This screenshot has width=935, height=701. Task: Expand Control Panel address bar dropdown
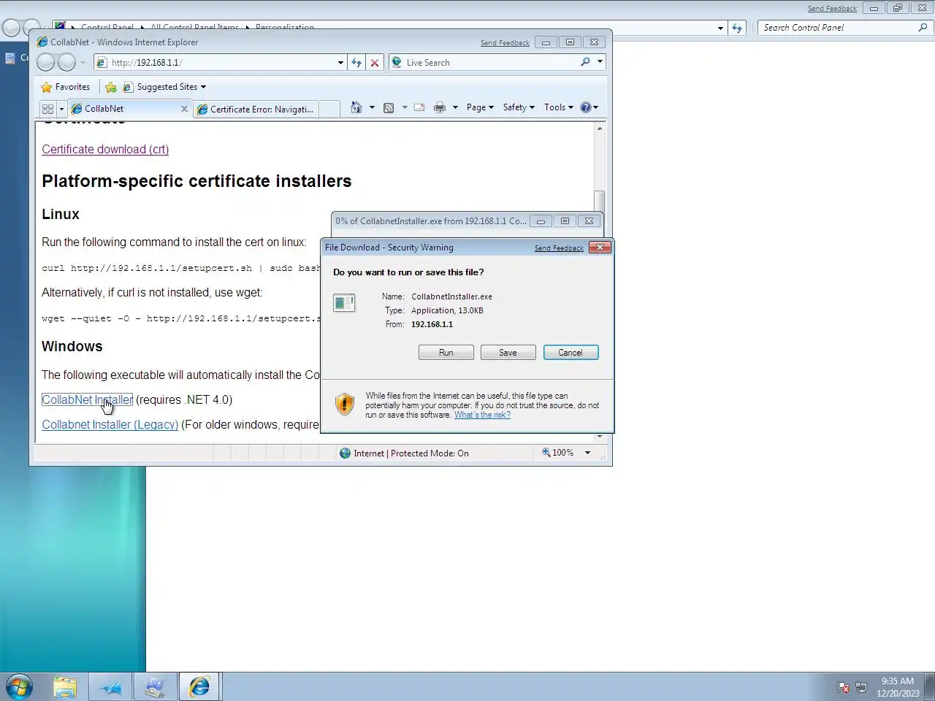click(720, 28)
